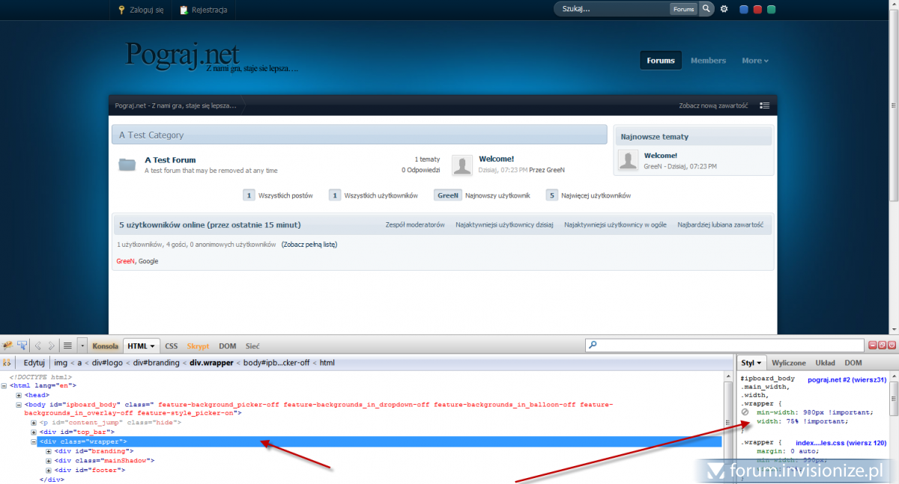Select the Styl side panel tab

(x=751, y=362)
